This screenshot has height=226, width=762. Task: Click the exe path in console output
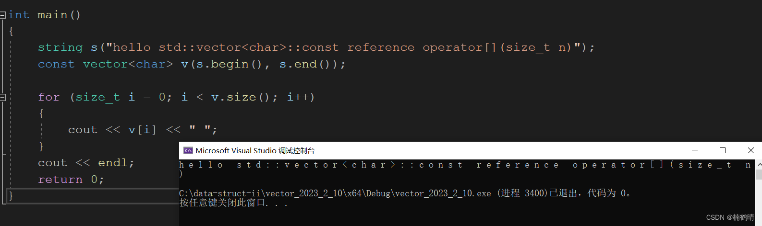click(x=335, y=193)
